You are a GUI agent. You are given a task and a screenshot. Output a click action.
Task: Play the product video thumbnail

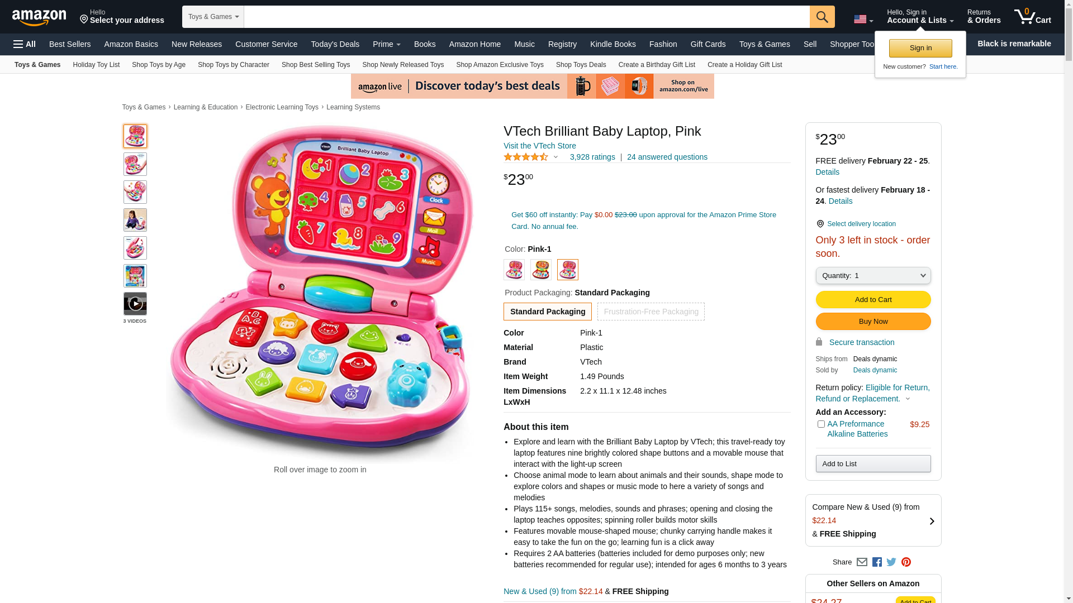[135, 304]
